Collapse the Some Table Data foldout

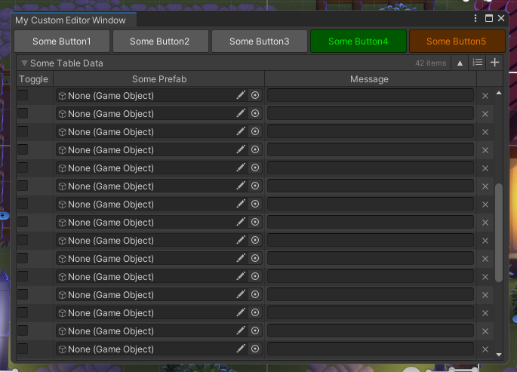(x=25, y=63)
